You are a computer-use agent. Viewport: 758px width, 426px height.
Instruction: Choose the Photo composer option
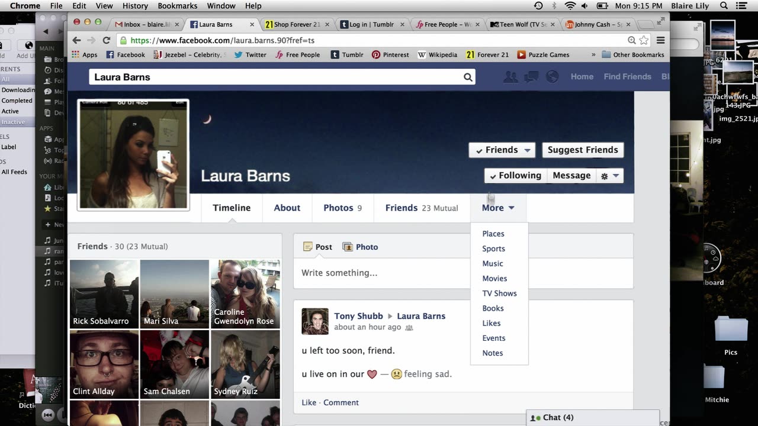[360, 247]
